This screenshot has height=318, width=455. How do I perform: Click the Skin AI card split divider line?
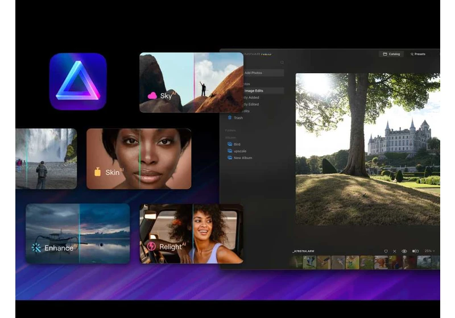(139, 158)
